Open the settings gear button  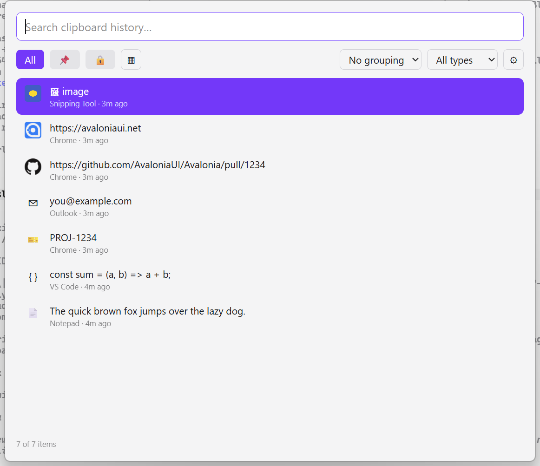514,59
